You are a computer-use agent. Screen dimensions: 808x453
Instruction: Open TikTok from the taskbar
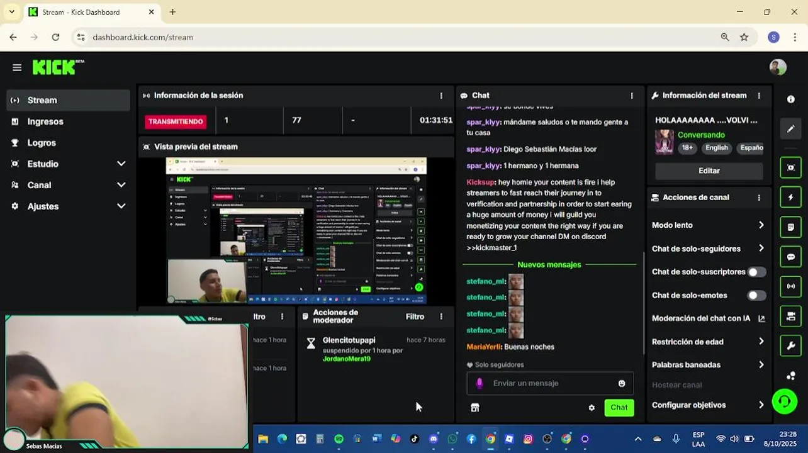click(x=415, y=439)
